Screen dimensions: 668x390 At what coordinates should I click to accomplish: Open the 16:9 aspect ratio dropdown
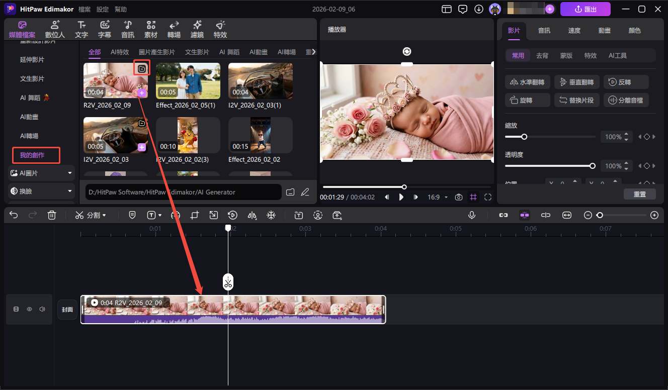click(x=437, y=198)
